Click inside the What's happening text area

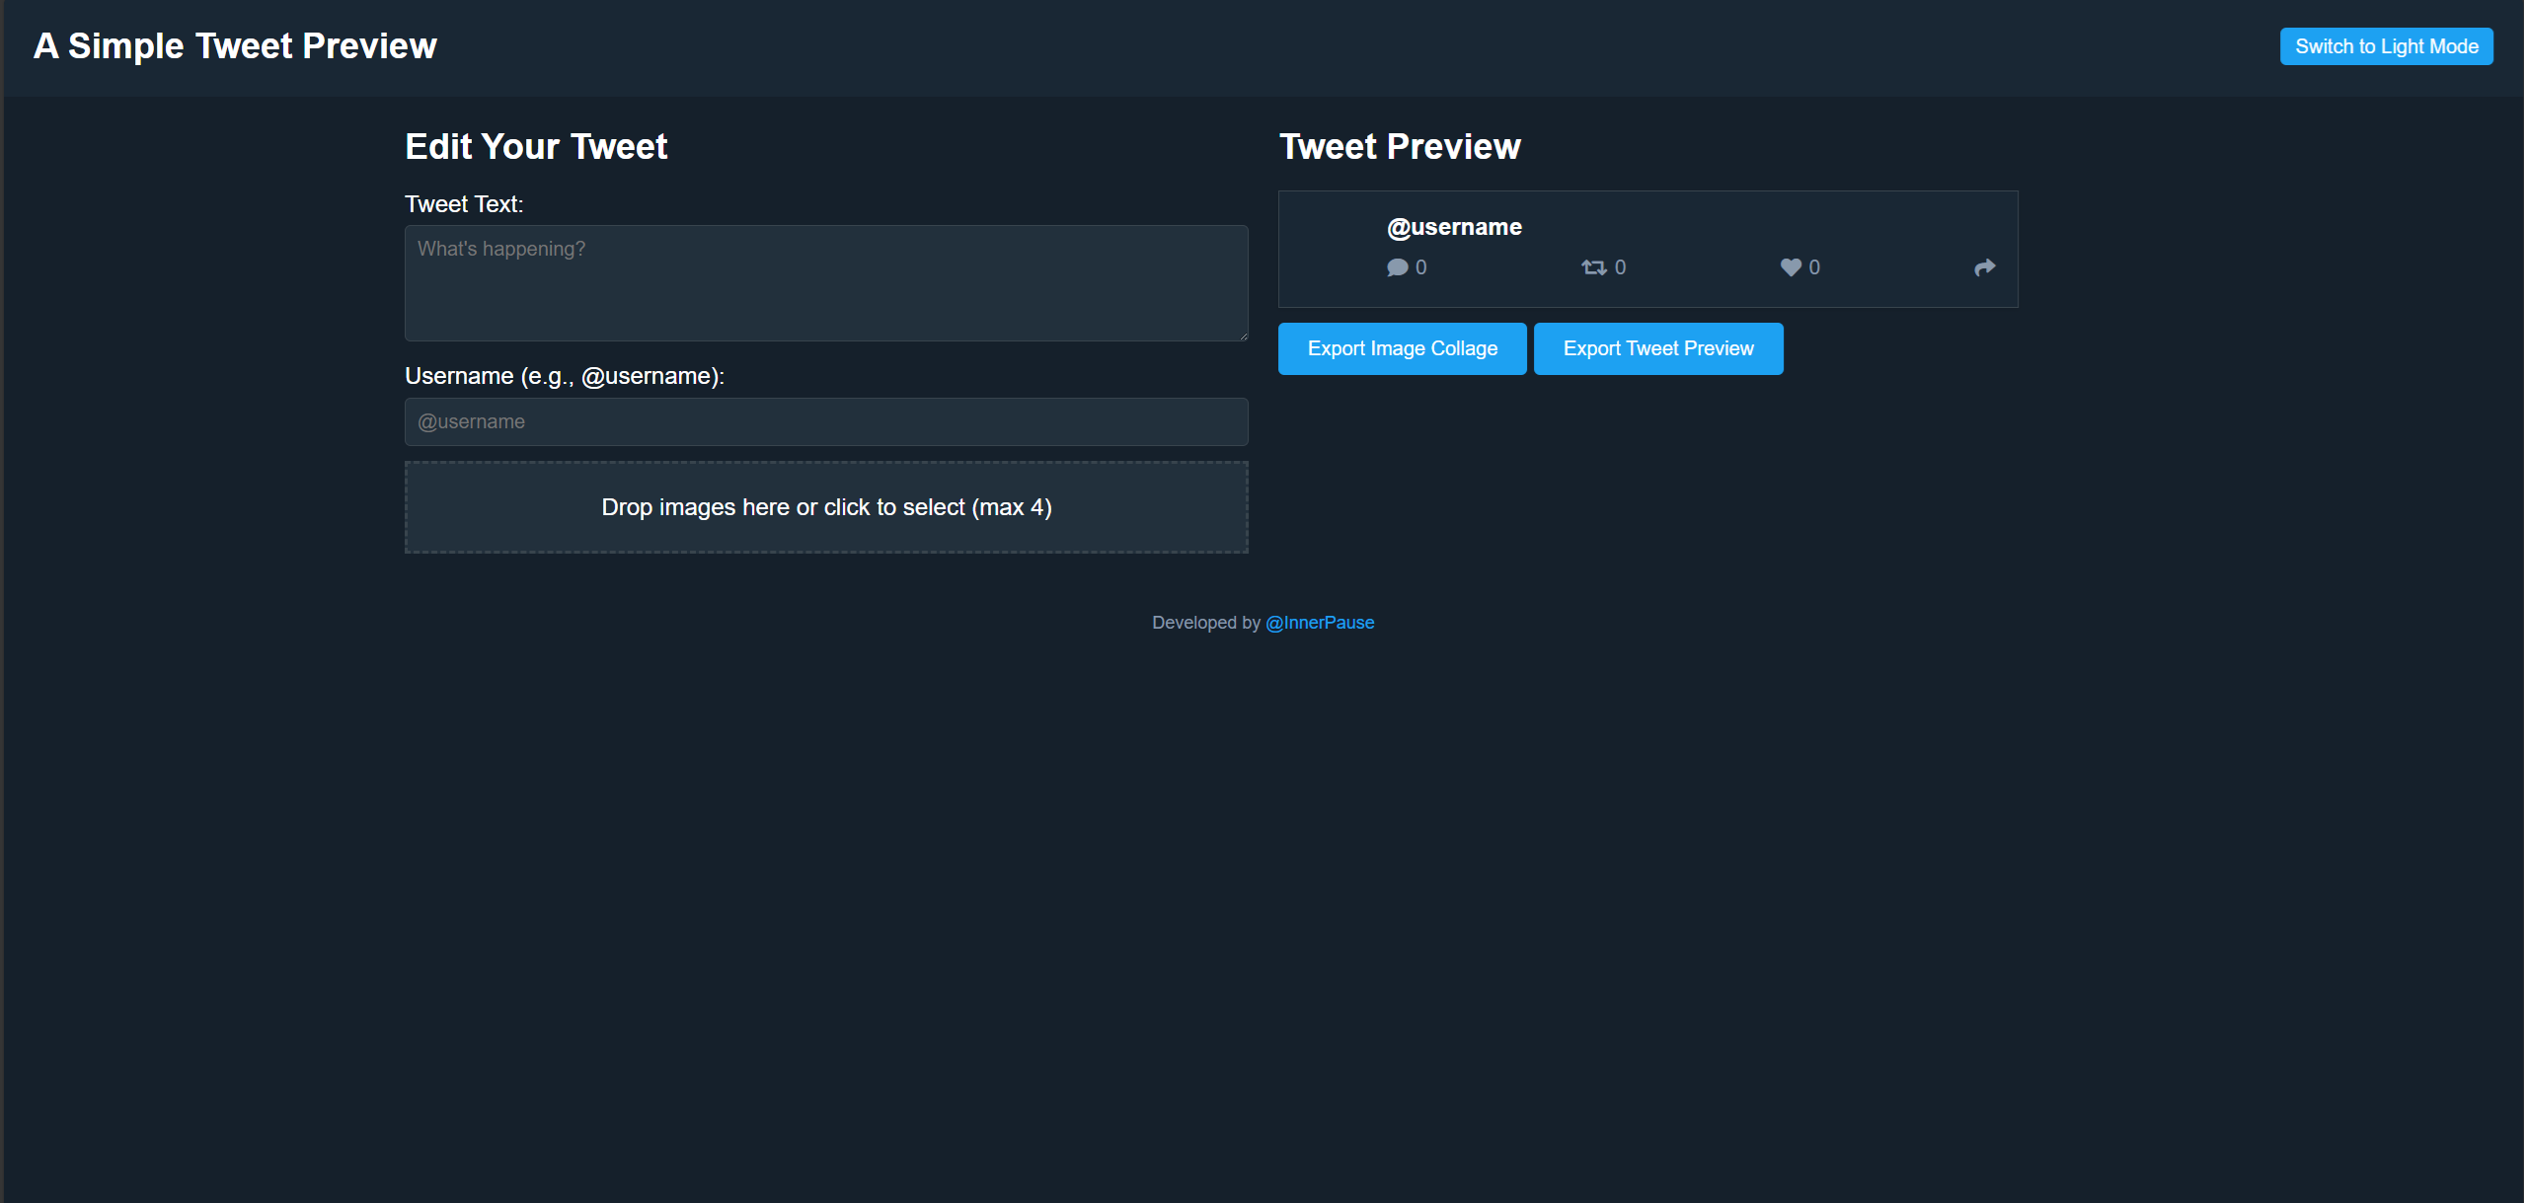coord(825,283)
